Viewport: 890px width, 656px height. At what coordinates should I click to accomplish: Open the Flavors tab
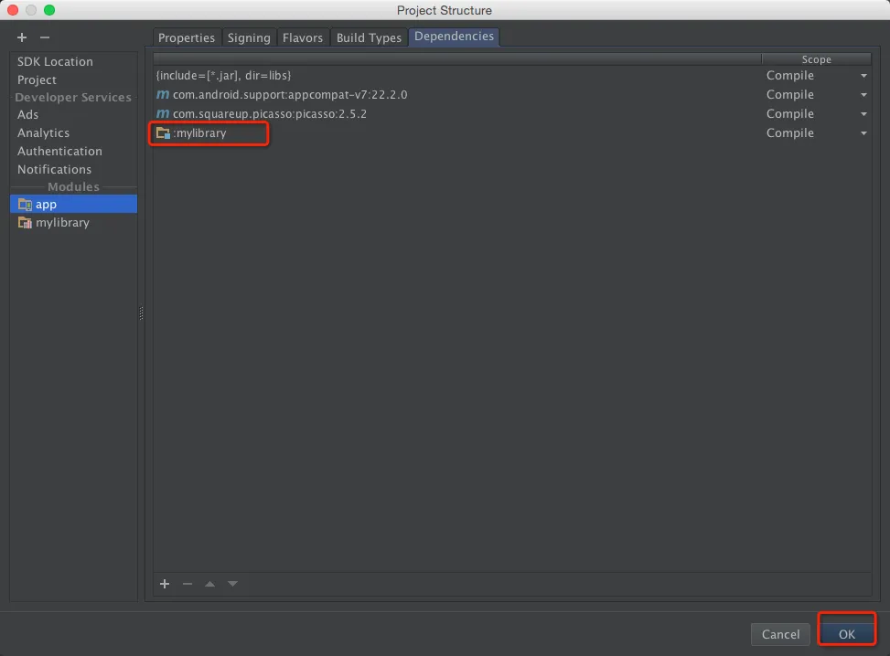(303, 37)
